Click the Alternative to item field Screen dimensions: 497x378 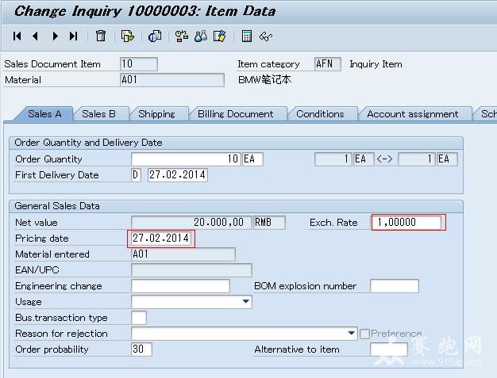pos(388,349)
